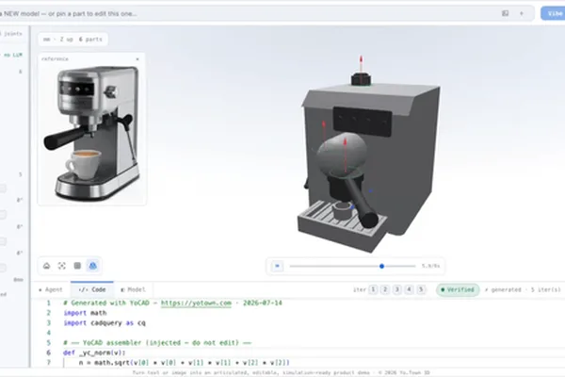This screenshot has height=377, width=565.
Task: Click the 'generated · 5 iter(s)' status text
Action: 523,289
